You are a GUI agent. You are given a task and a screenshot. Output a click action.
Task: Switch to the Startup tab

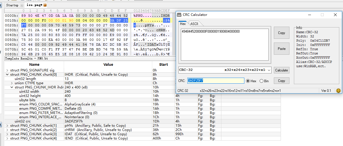pyautogui.click(x=12, y=5)
